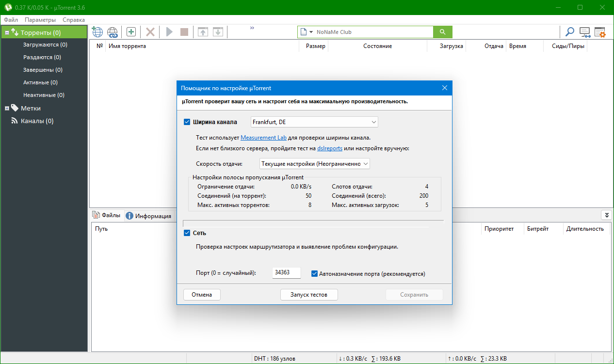
Task: Click the Add Torrent from URL icon
Action: (x=113, y=32)
